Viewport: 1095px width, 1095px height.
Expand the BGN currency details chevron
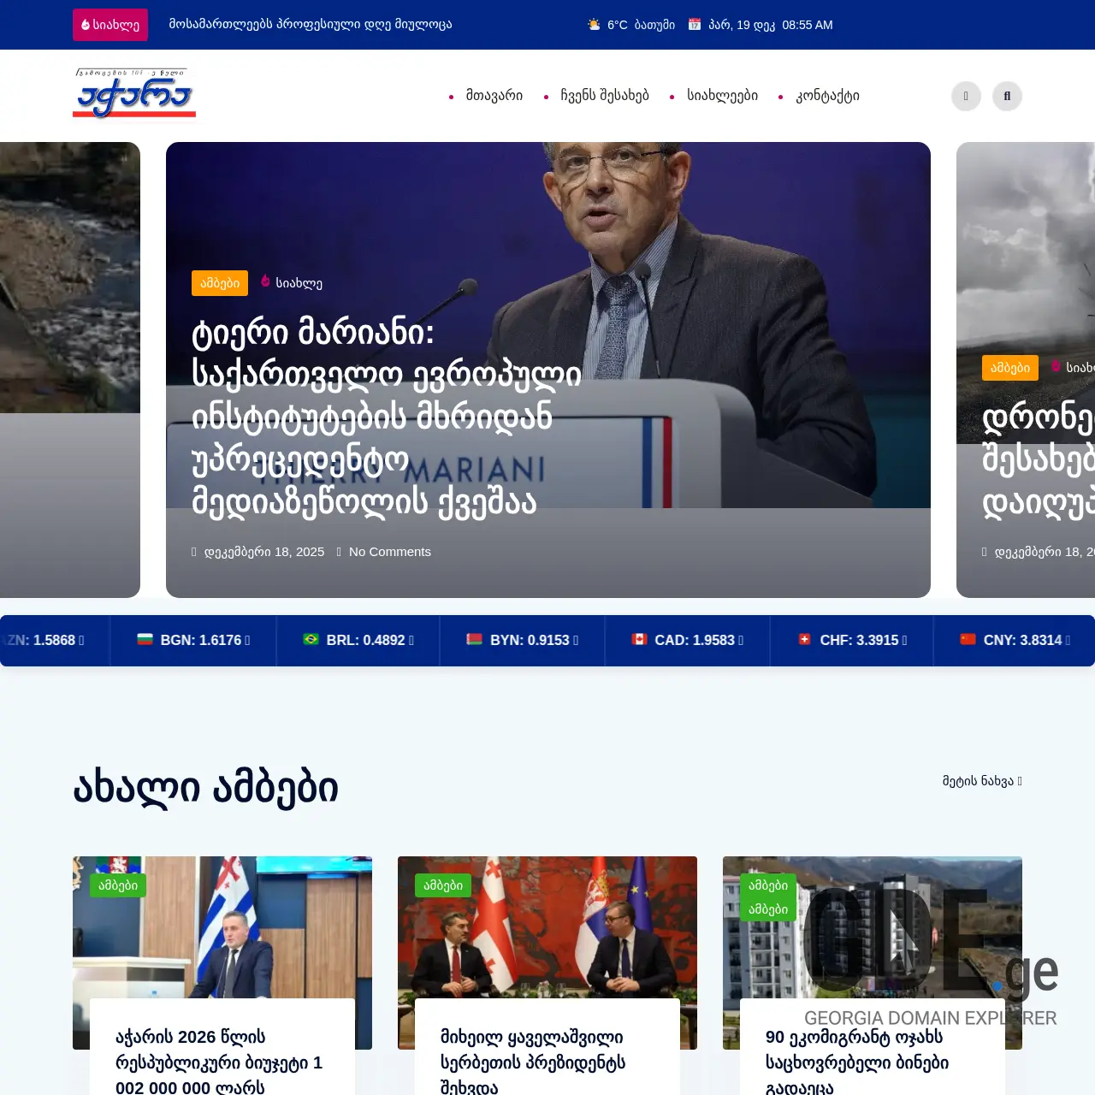(246, 641)
